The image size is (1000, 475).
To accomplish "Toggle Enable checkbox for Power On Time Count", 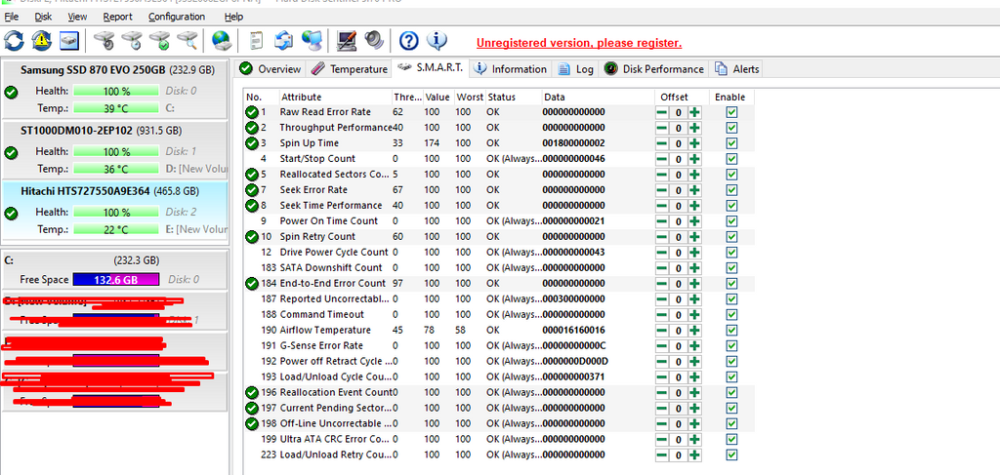I will point(731,221).
